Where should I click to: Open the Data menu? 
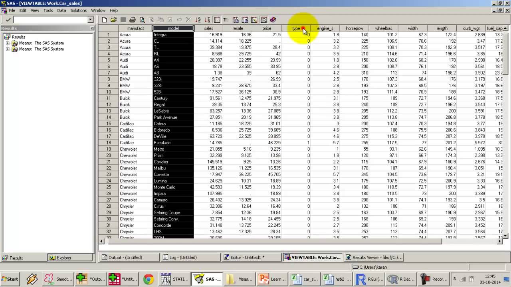tap(61, 10)
